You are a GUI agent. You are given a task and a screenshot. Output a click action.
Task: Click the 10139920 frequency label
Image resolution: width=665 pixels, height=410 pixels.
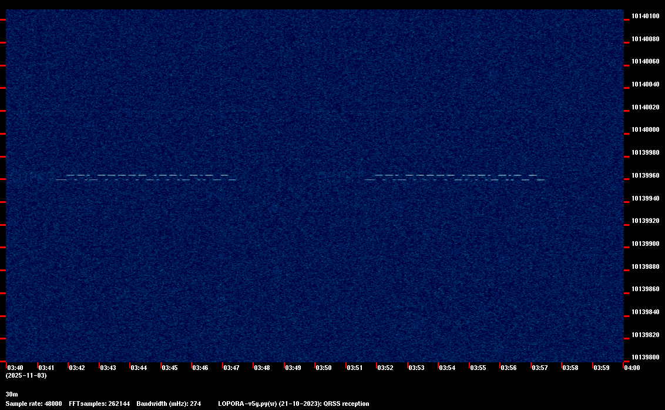(x=646, y=221)
